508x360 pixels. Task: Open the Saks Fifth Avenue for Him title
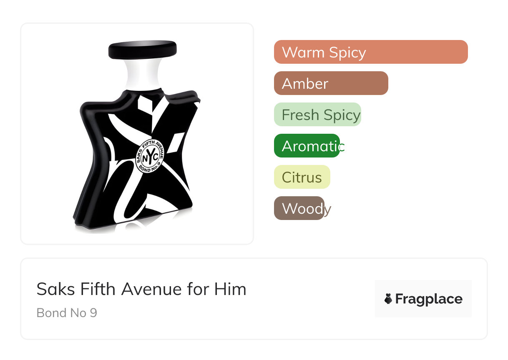pos(141,289)
